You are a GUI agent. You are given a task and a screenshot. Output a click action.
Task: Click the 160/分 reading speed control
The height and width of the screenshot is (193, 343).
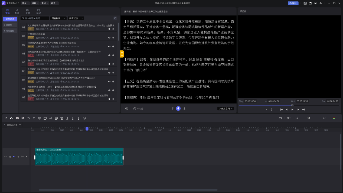click(138, 109)
